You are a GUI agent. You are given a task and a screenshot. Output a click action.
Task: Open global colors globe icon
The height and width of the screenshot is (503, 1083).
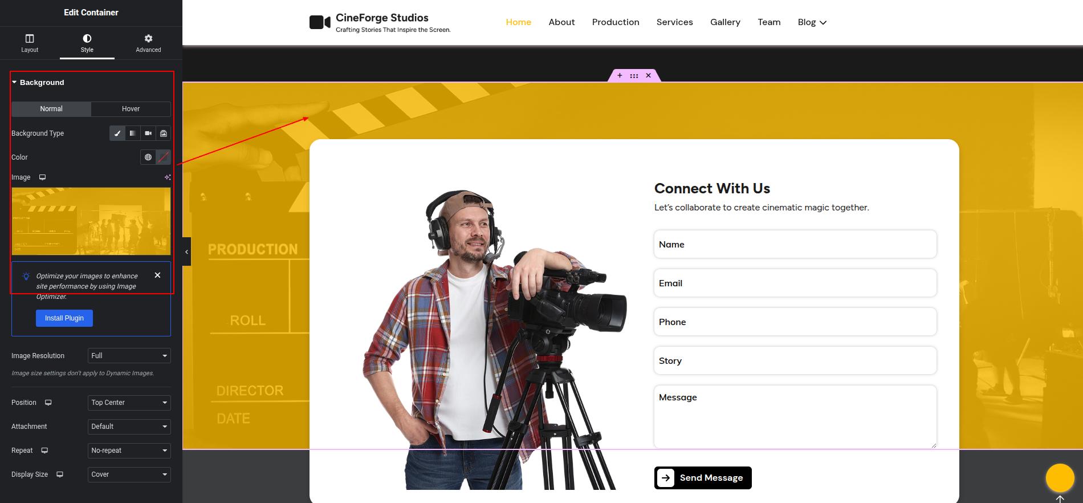coord(148,157)
